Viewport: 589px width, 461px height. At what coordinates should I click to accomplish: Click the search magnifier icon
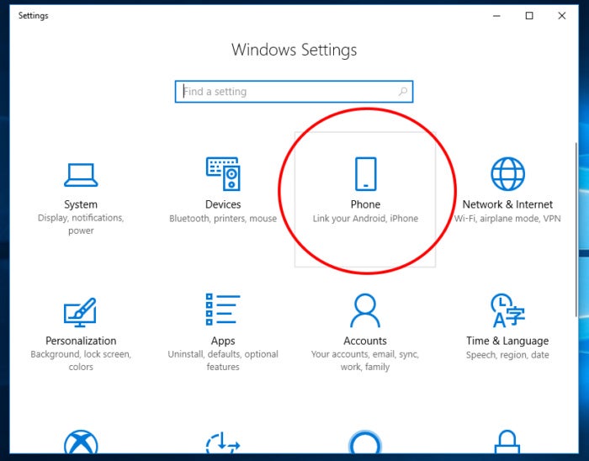(x=403, y=91)
